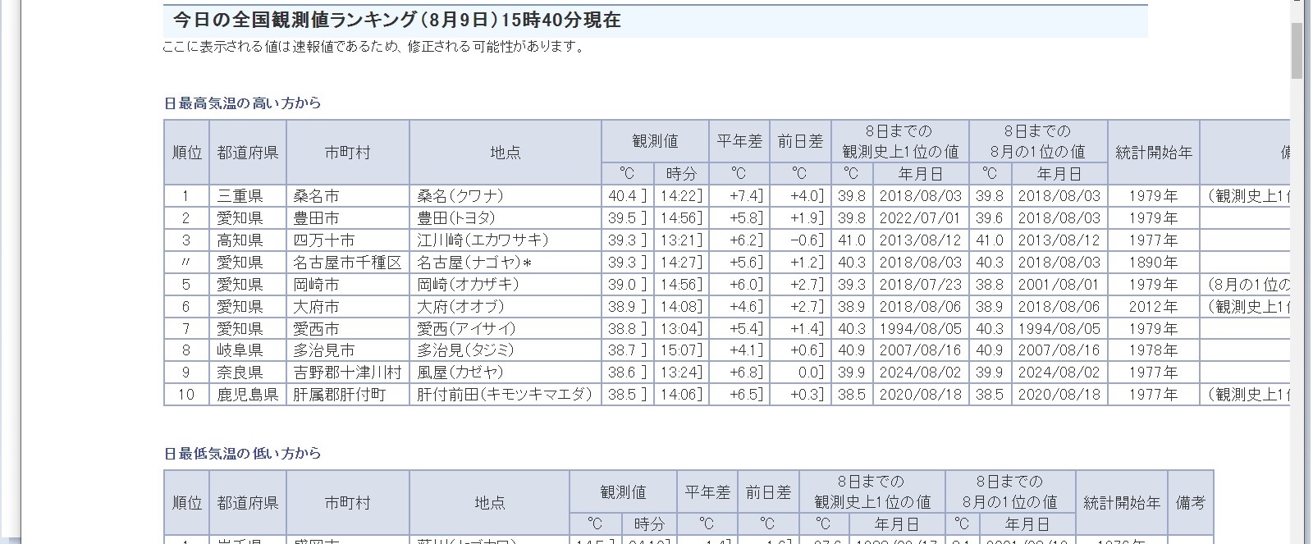
Task: Select the 鹿児島県 prefecture cell
Action: pyautogui.click(x=248, y=395)
